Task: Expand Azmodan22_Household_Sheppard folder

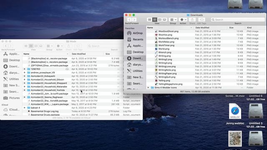Action: coord(25,83)
